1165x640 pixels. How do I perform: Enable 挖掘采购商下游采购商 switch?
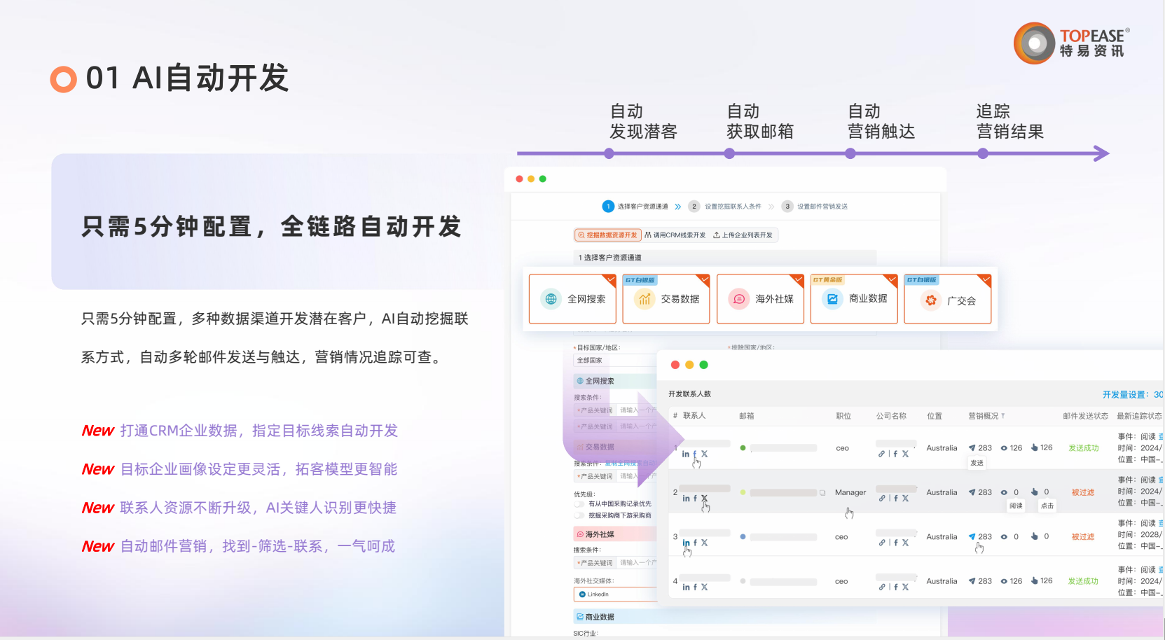(x=579, y=515)
